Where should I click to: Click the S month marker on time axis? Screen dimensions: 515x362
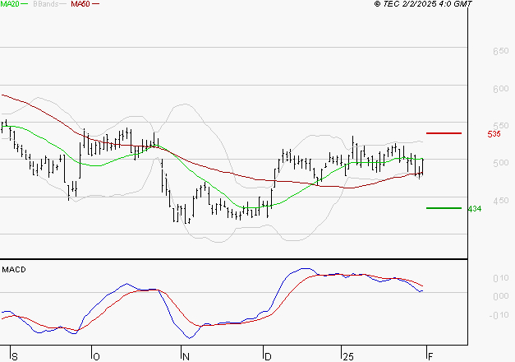click(x=15, y=357)
